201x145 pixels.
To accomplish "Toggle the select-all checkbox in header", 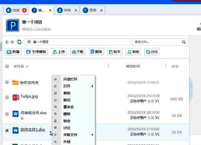I will (x=7, y=67).
